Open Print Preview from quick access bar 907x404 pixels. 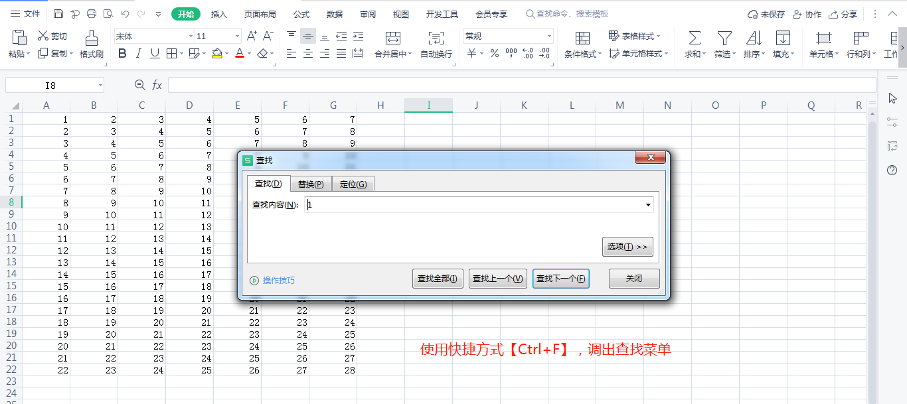[x=108, y=14]
